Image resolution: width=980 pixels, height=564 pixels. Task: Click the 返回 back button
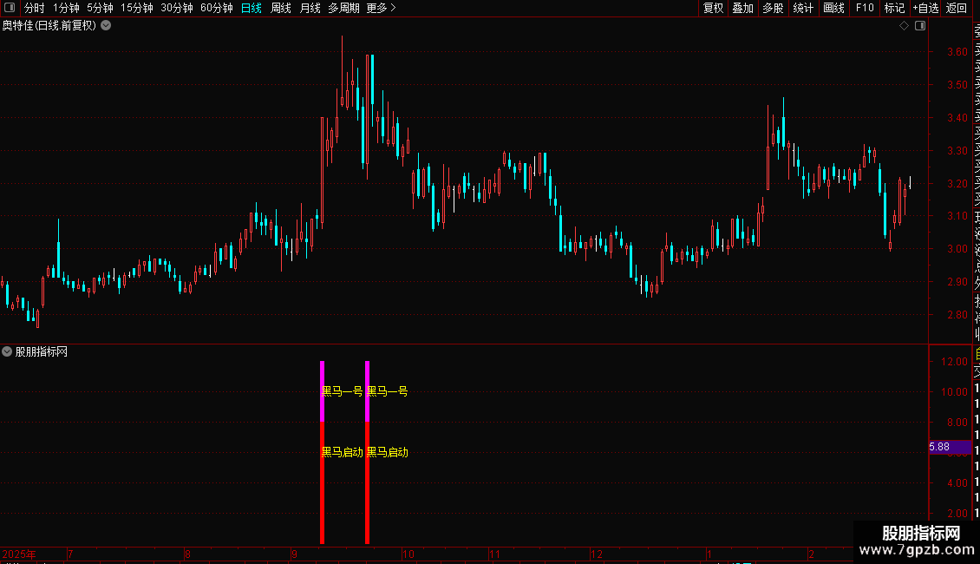[x=957, y=8]
